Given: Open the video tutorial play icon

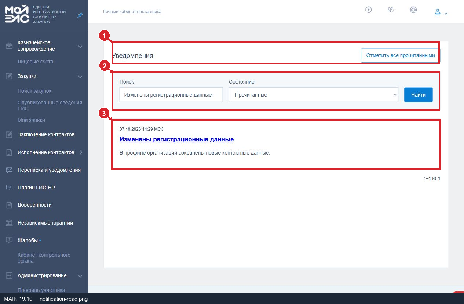Looking at the screenshot, I should click(369, 10).
